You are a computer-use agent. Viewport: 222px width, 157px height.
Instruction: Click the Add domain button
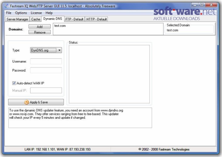[40, 27]
